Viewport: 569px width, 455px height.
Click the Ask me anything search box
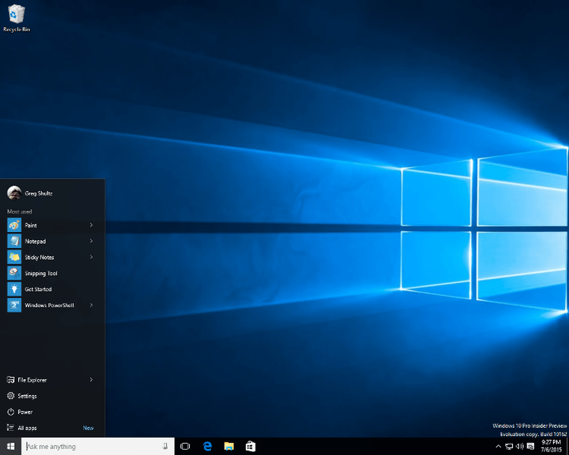98,446
